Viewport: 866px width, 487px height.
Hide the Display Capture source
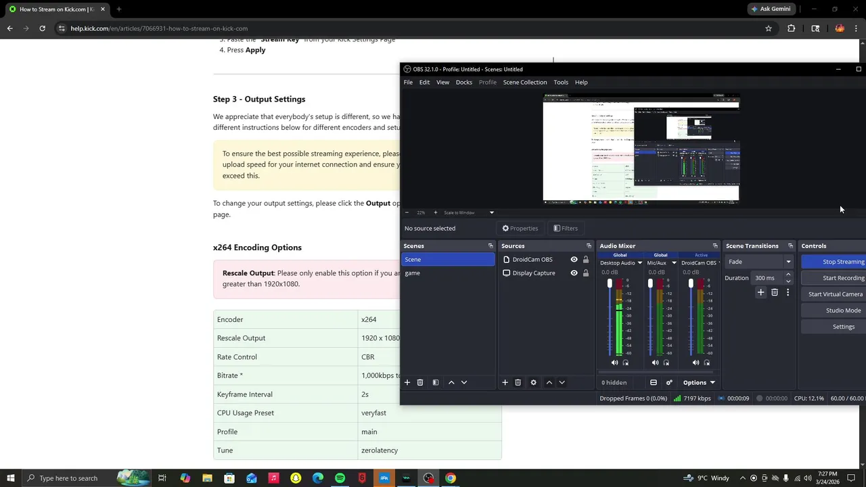574,273
